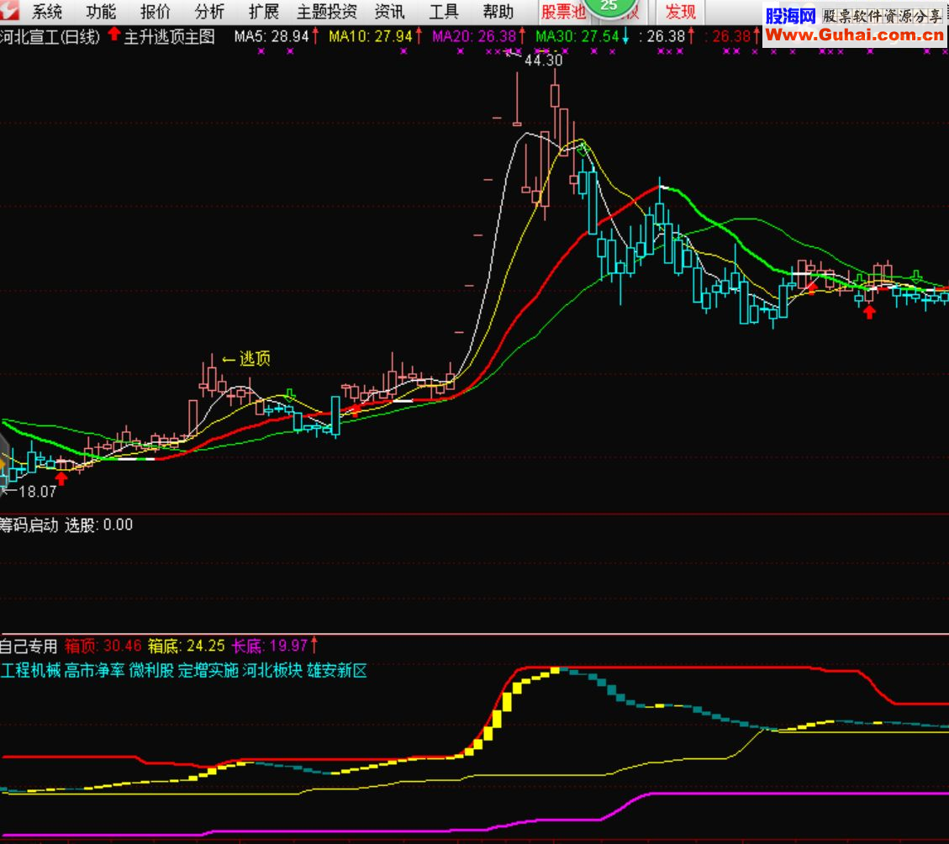This screenshot has height=844, width=949.
Task: Click the 工程机械 sector tag
Action: tap(31, 670)
